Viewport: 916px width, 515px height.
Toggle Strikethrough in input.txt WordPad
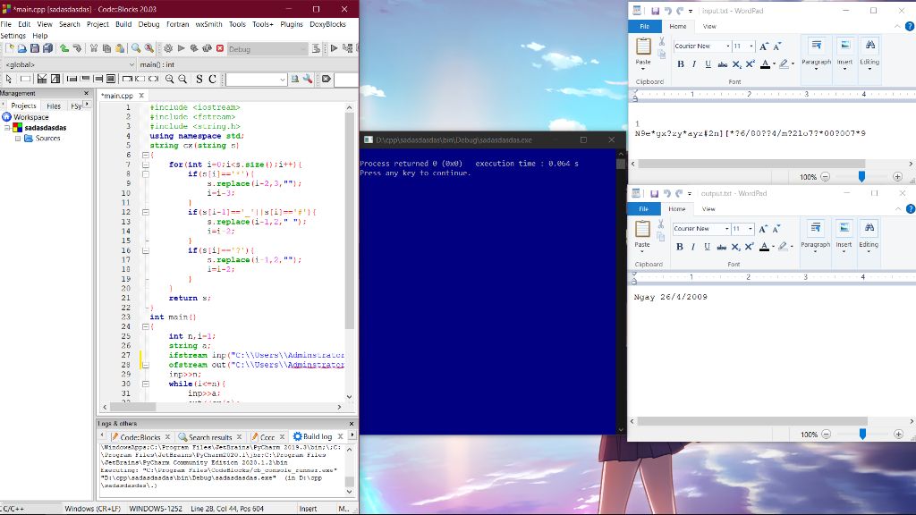pos(723,64)
